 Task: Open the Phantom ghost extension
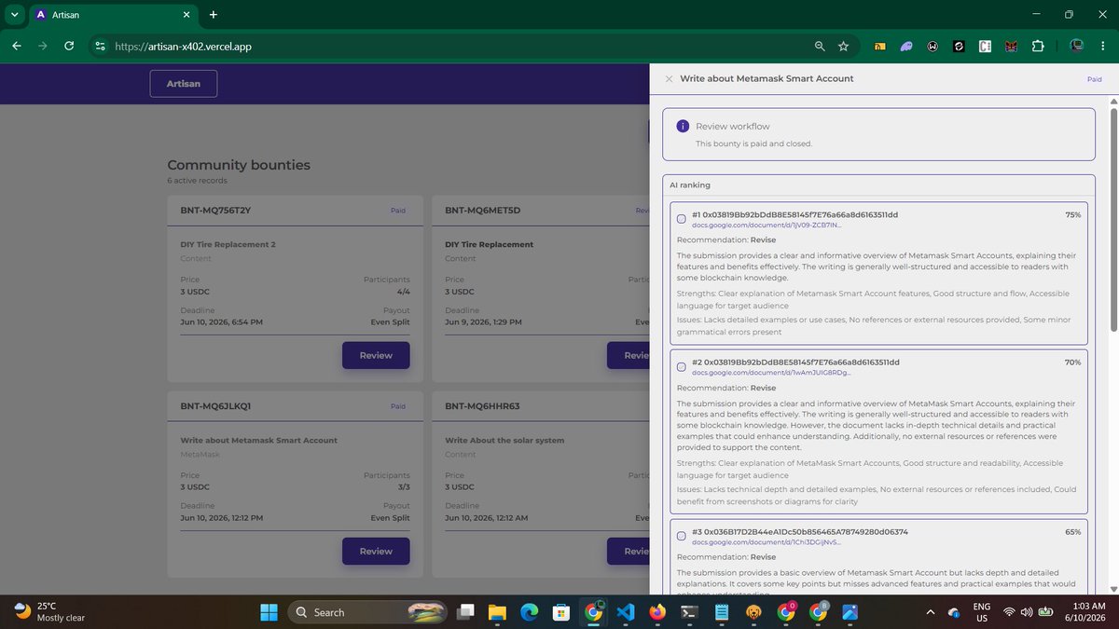(x=906, y=46)
